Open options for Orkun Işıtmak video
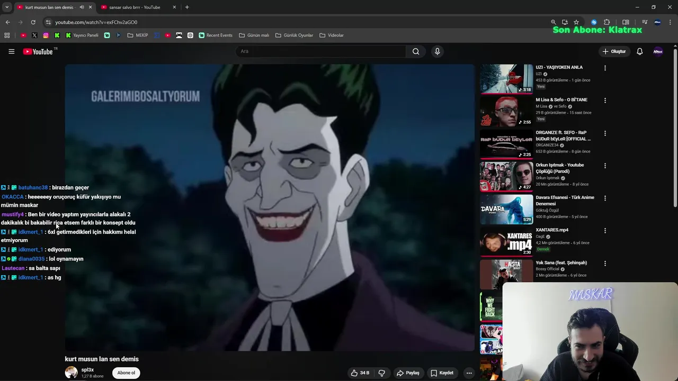Image resolution: width=678 pixels, height=381 pixels. [x=605, y=166]
